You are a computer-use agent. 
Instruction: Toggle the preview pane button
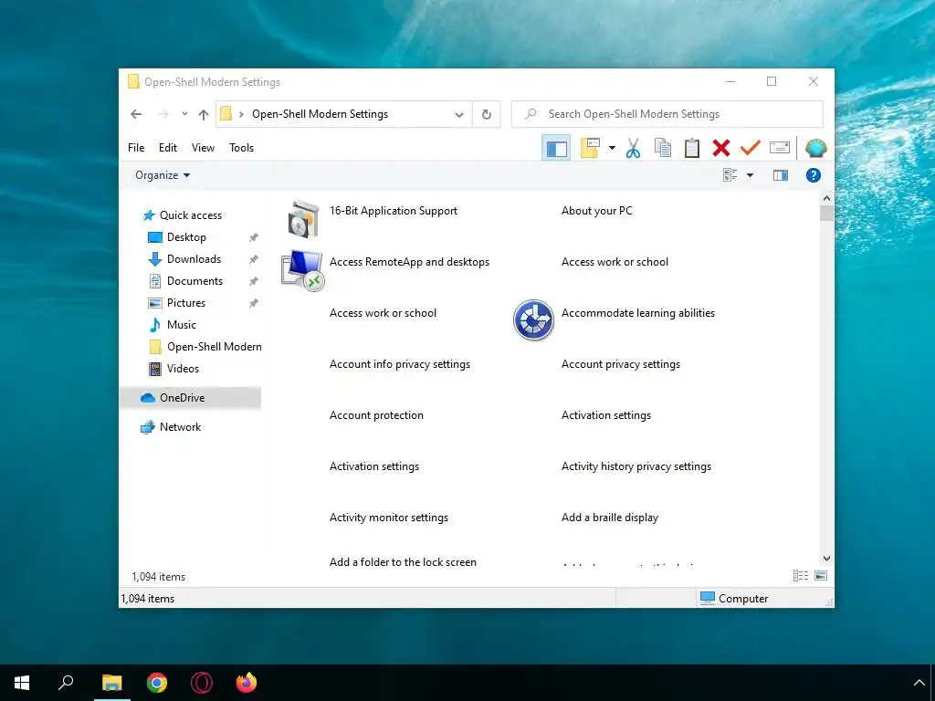(x=781, y=175)
